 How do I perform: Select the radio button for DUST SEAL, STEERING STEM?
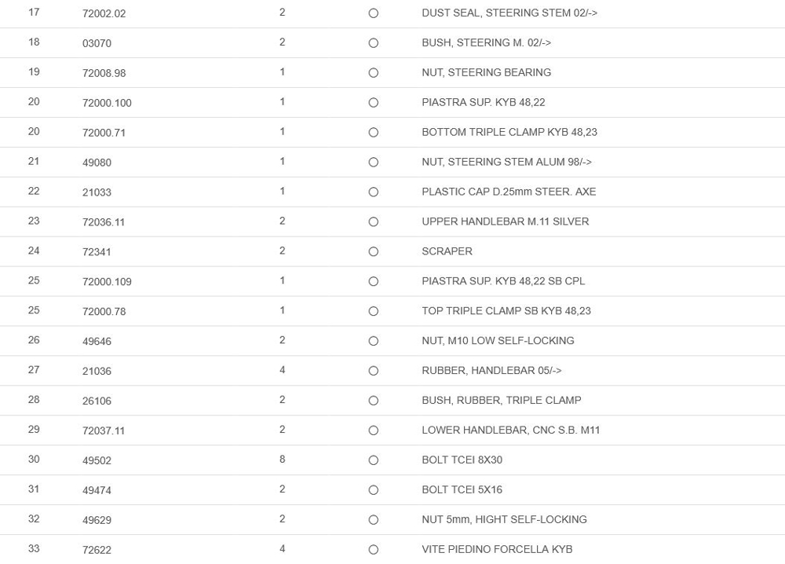pyautogui.click(x=374, y=13)
